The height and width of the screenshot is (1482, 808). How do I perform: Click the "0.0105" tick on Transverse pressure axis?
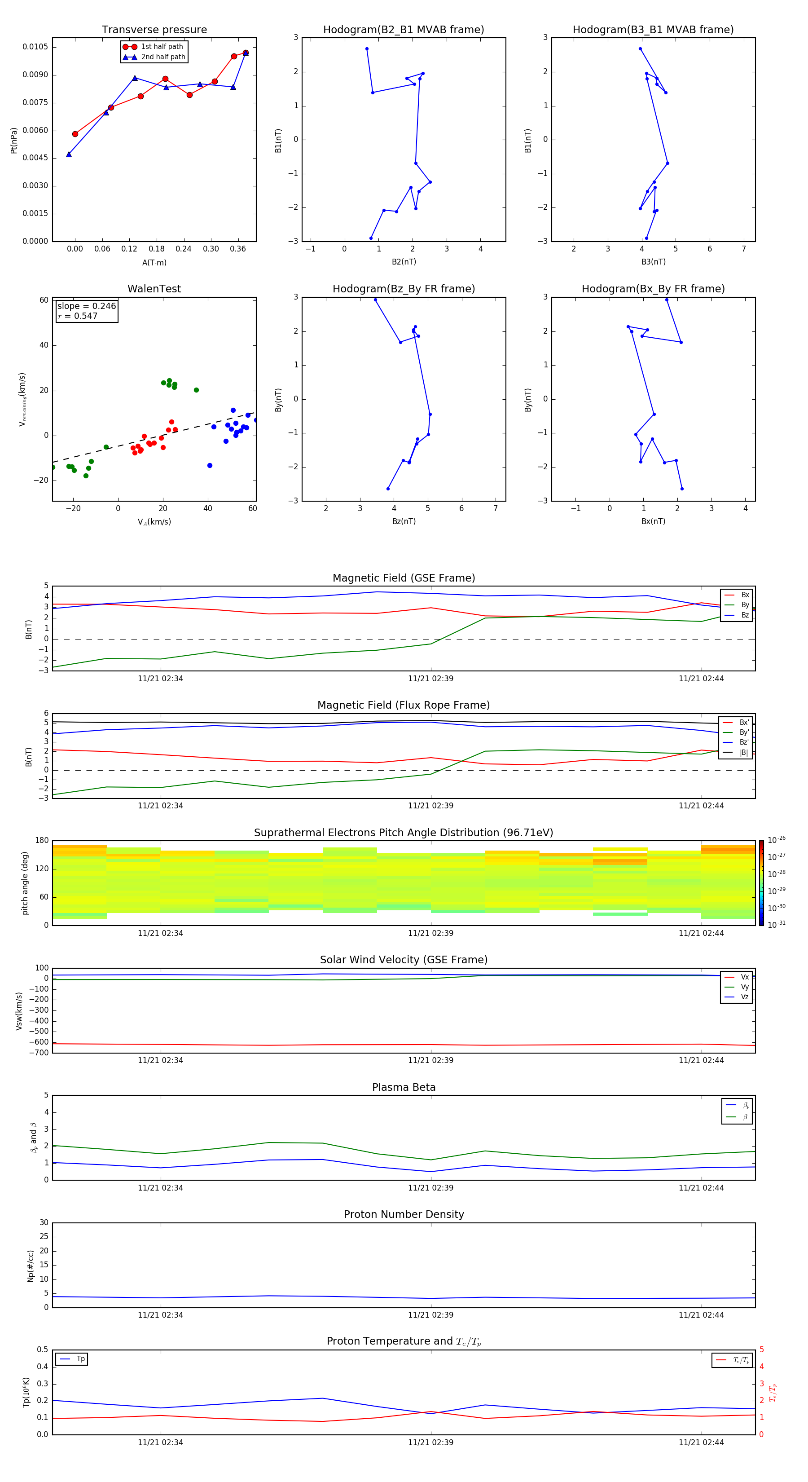pos(35,47)
